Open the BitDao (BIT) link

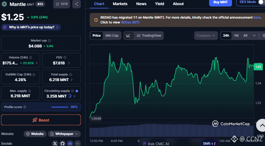click(130, 22)
